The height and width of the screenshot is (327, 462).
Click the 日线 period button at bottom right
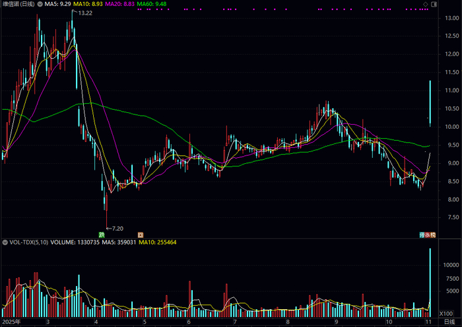tap(449, 322)
